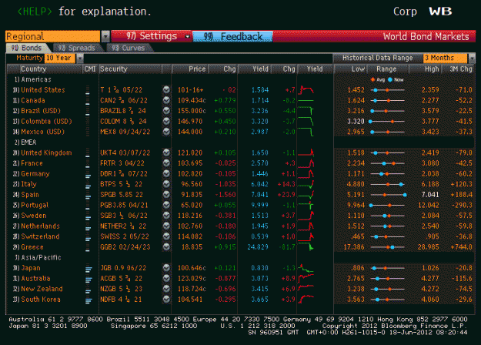Click the round icon beside SWISS 2 05/22
This screenshot has height=345, width=481.
(x=166, y=236)
